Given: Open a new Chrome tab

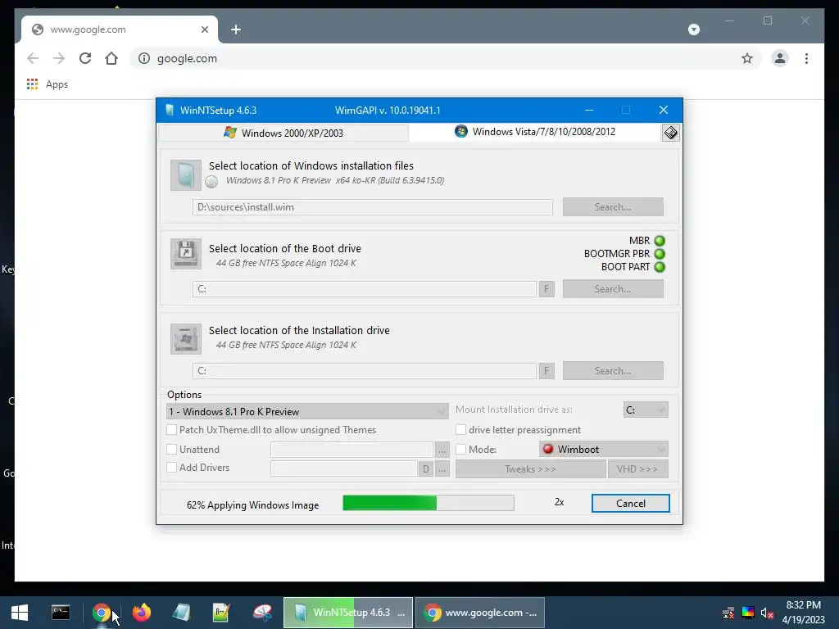Looking at the screenshot, I should click(236, 29).
